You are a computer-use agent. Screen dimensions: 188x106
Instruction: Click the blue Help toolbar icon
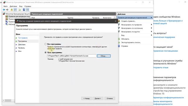pyautogui.click(x=24, y=10)
